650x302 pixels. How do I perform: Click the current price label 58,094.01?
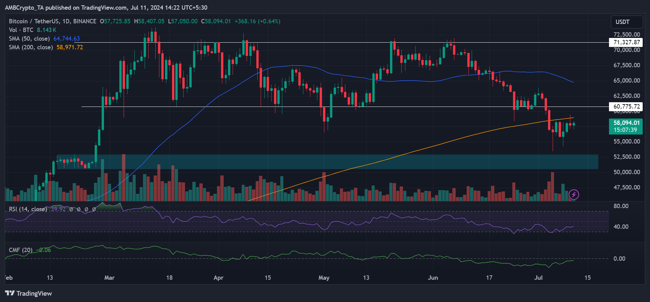click(626, 123)
